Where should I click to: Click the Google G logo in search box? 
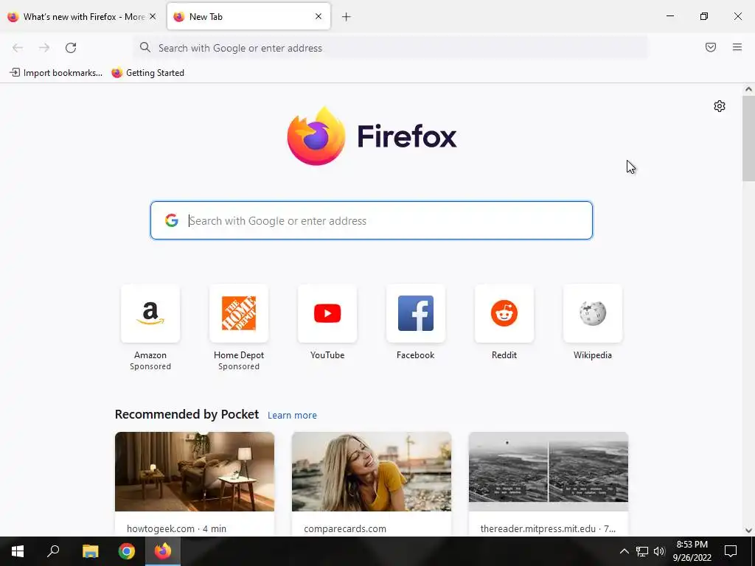(171, 220)
